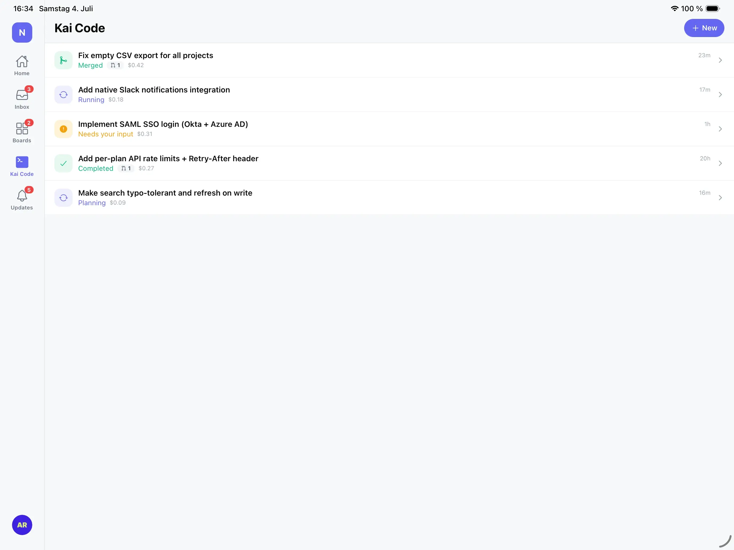Viewport: 734px width, 550px height.
Task: Click the $0.18 cost value
Action: (x=116, y=100)
